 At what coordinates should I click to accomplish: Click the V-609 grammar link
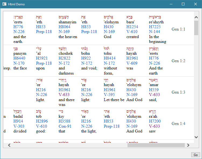click(132, 63)
